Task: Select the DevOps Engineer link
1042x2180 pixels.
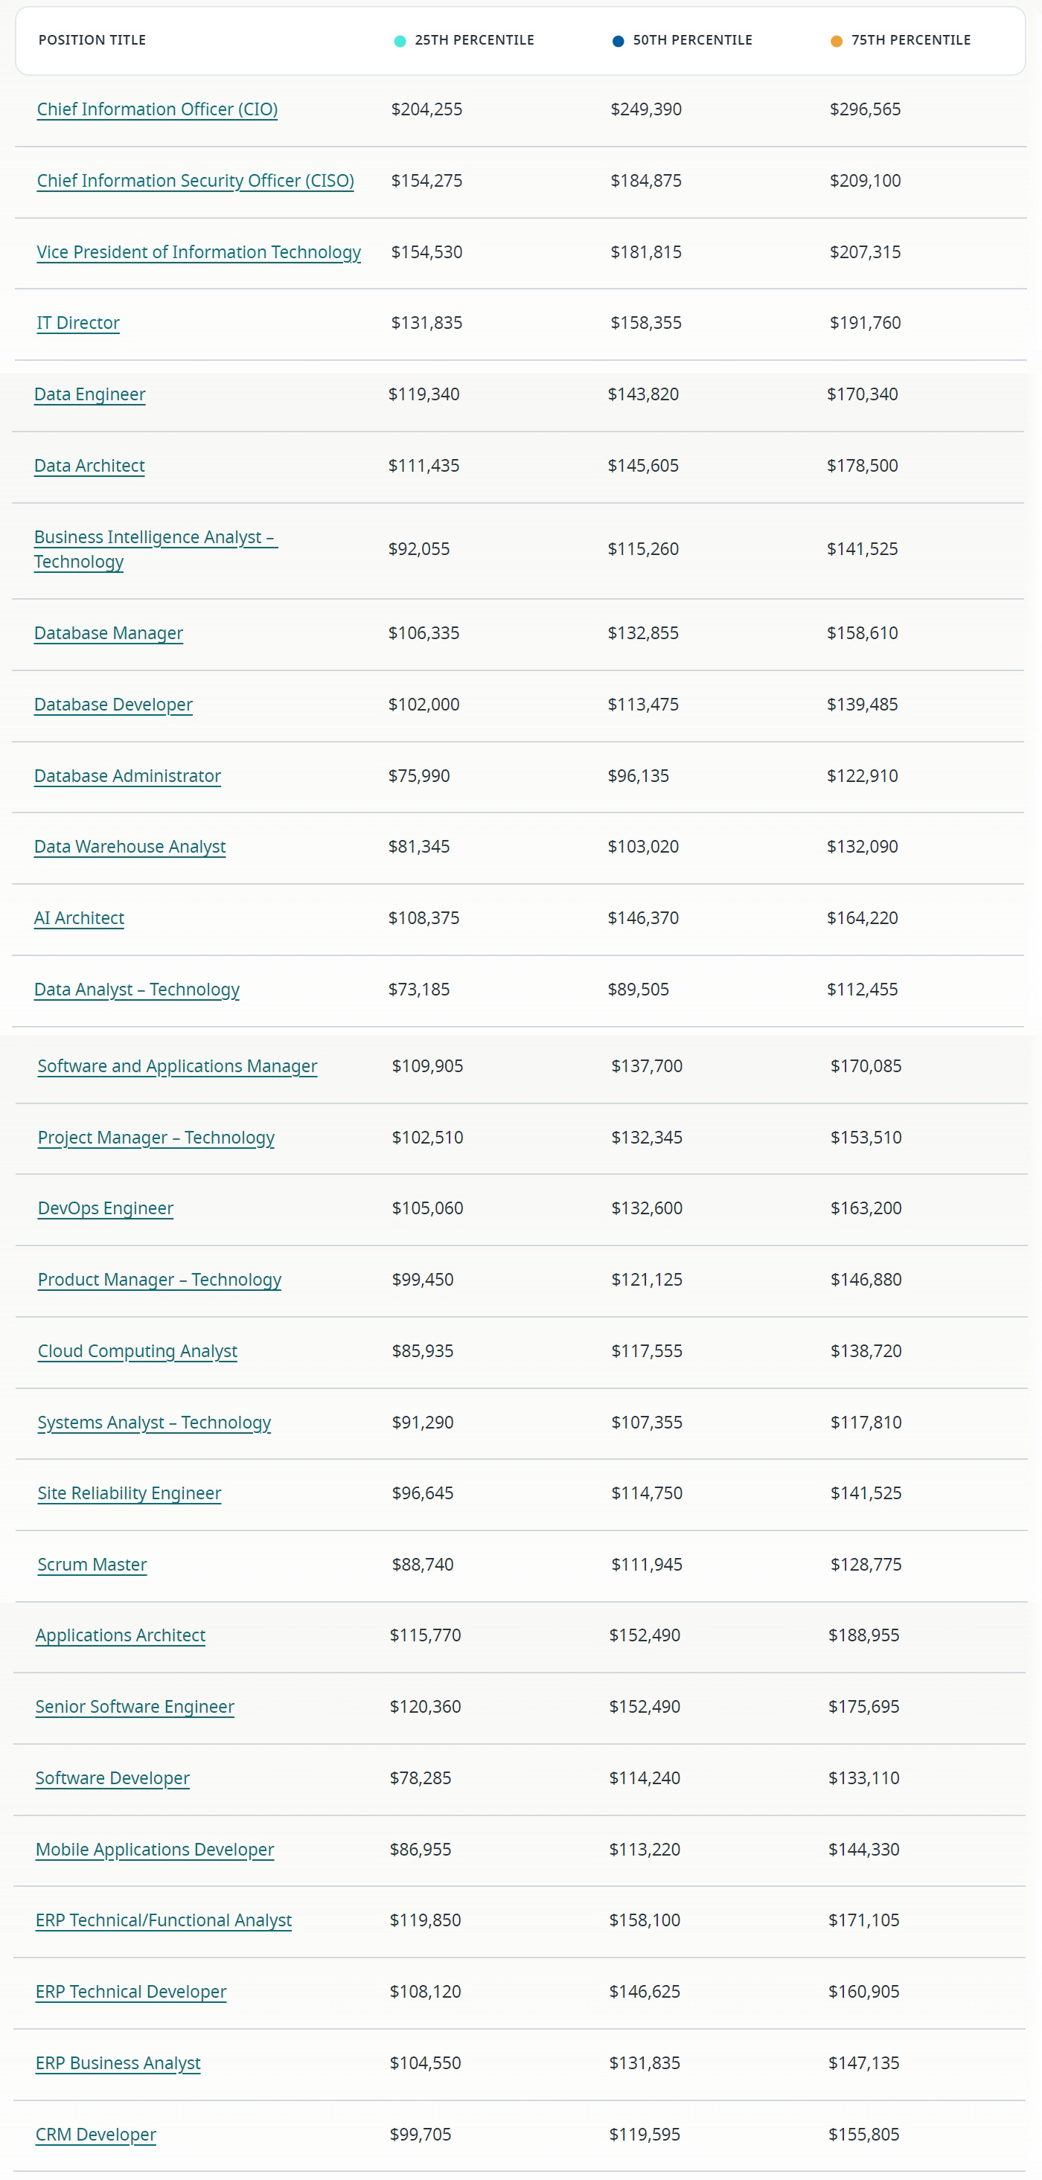Action: coord(105,1208)
